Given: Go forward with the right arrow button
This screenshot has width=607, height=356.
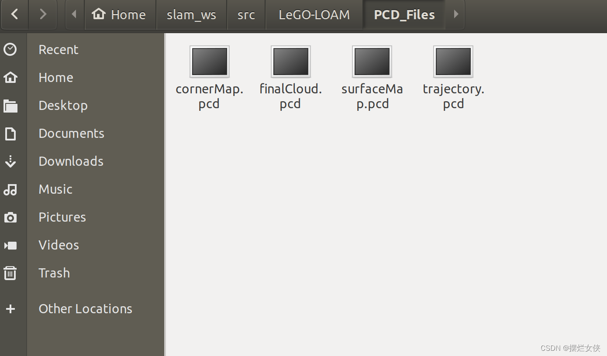Looking at the screenshot, I should tap(43, 14).
